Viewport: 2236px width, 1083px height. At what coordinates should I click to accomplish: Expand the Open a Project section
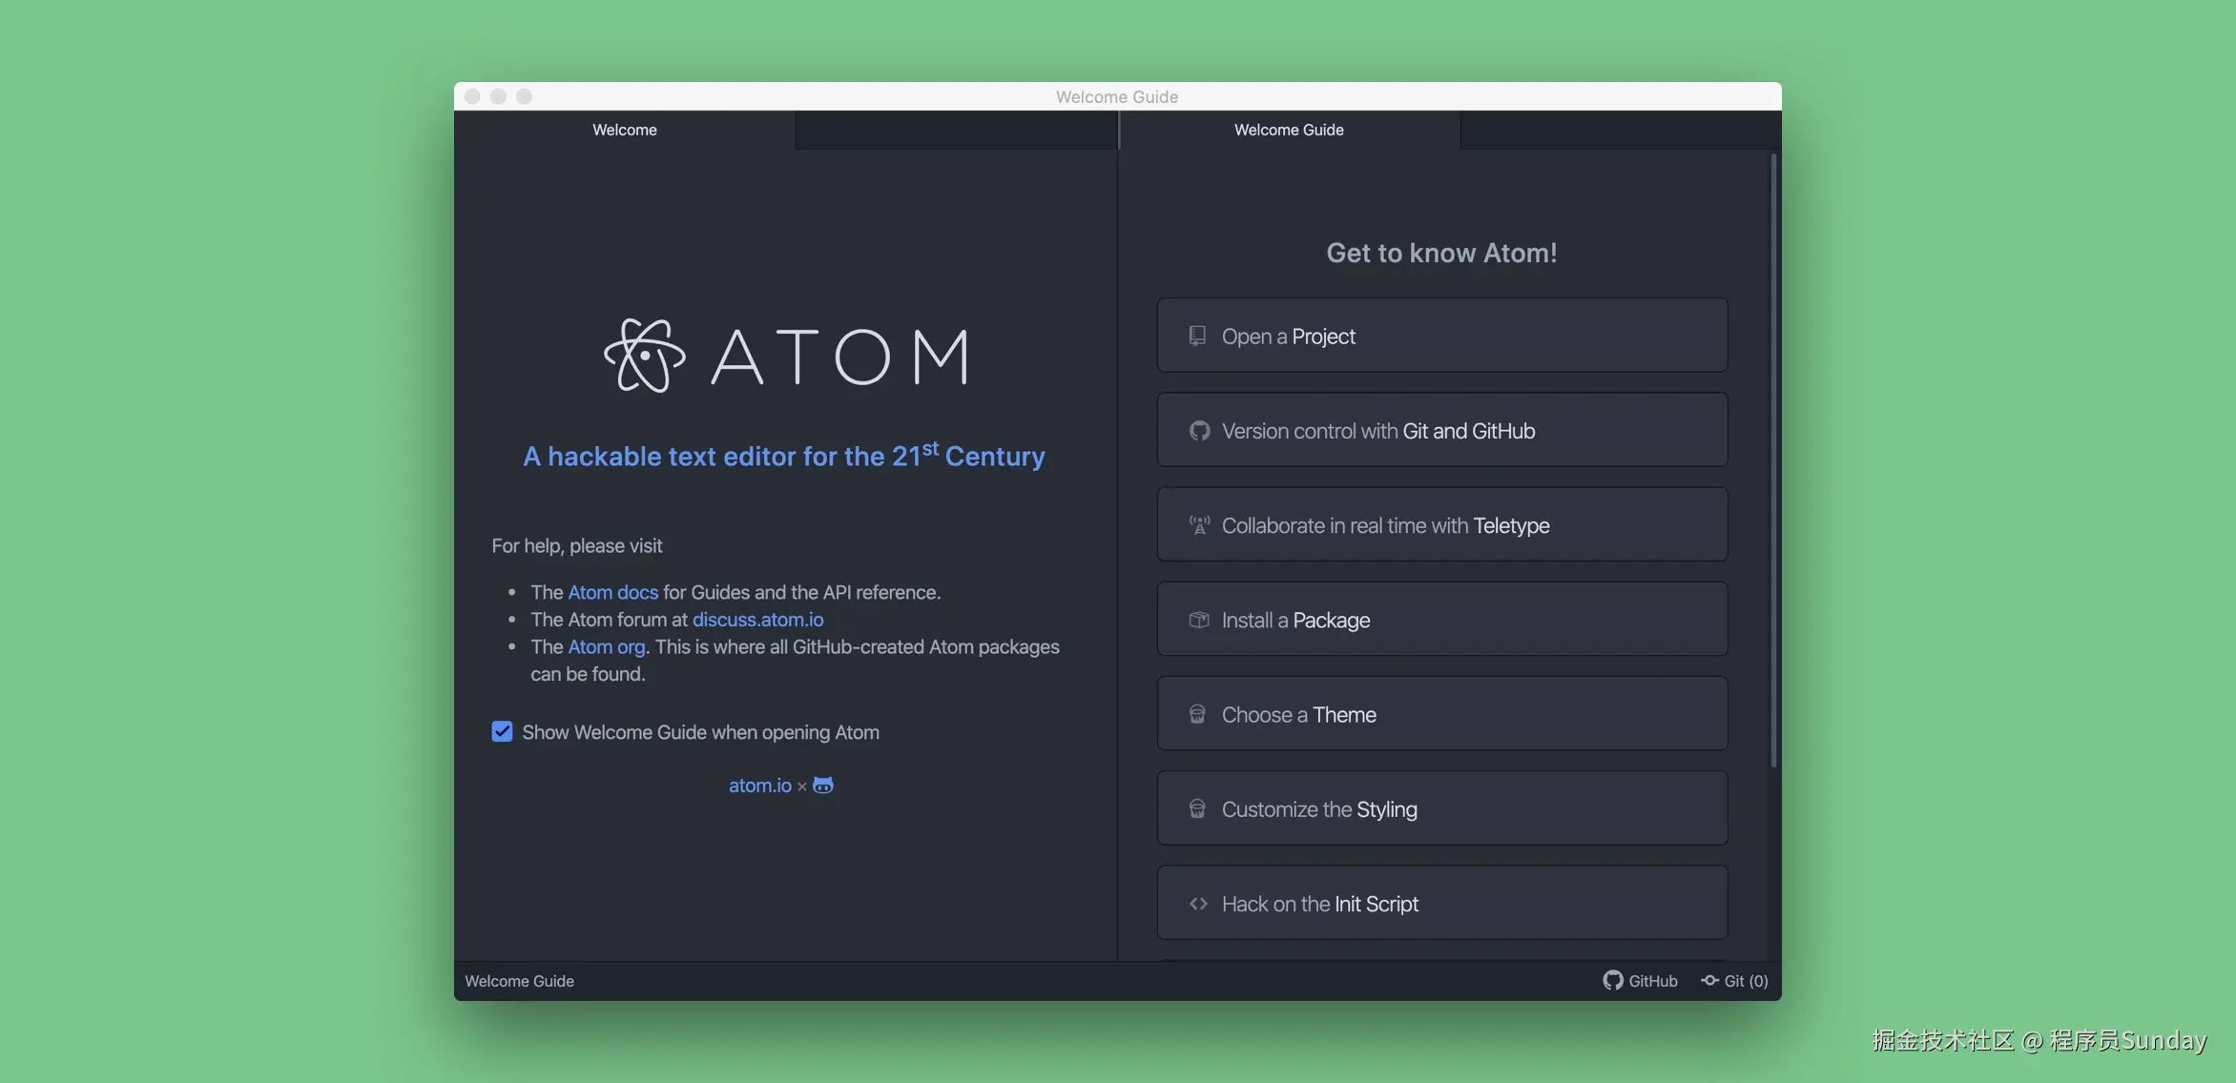[x=1441, y=336]
